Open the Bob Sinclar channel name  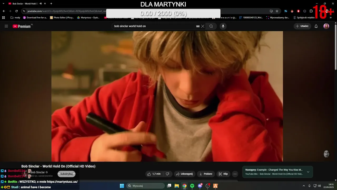[38, 172]
